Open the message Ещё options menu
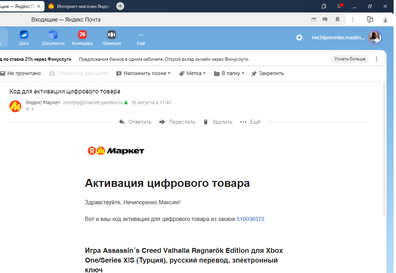This screenshot has height=273, width=396. 250,122
